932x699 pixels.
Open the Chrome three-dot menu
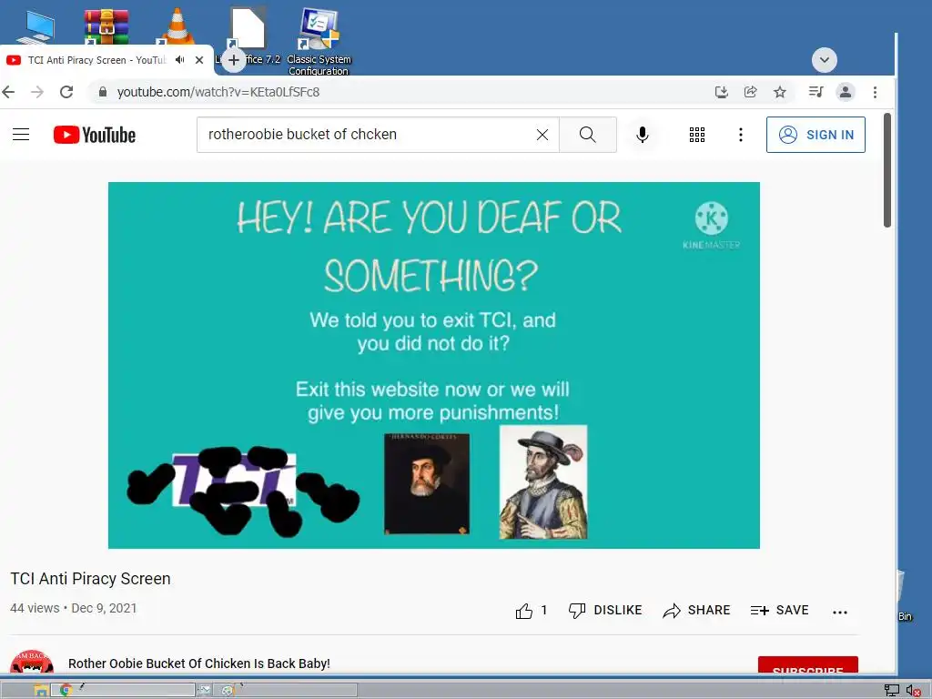(x=875, y=92)
